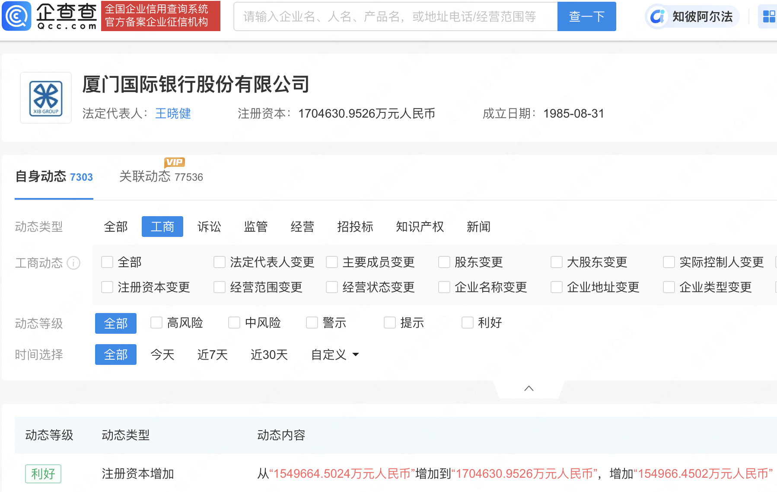Filter time by 近30天

(269, 355)
